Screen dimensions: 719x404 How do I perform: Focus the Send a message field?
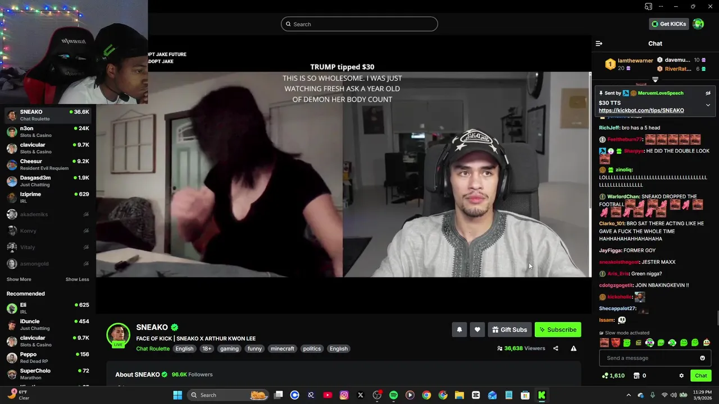655,358
